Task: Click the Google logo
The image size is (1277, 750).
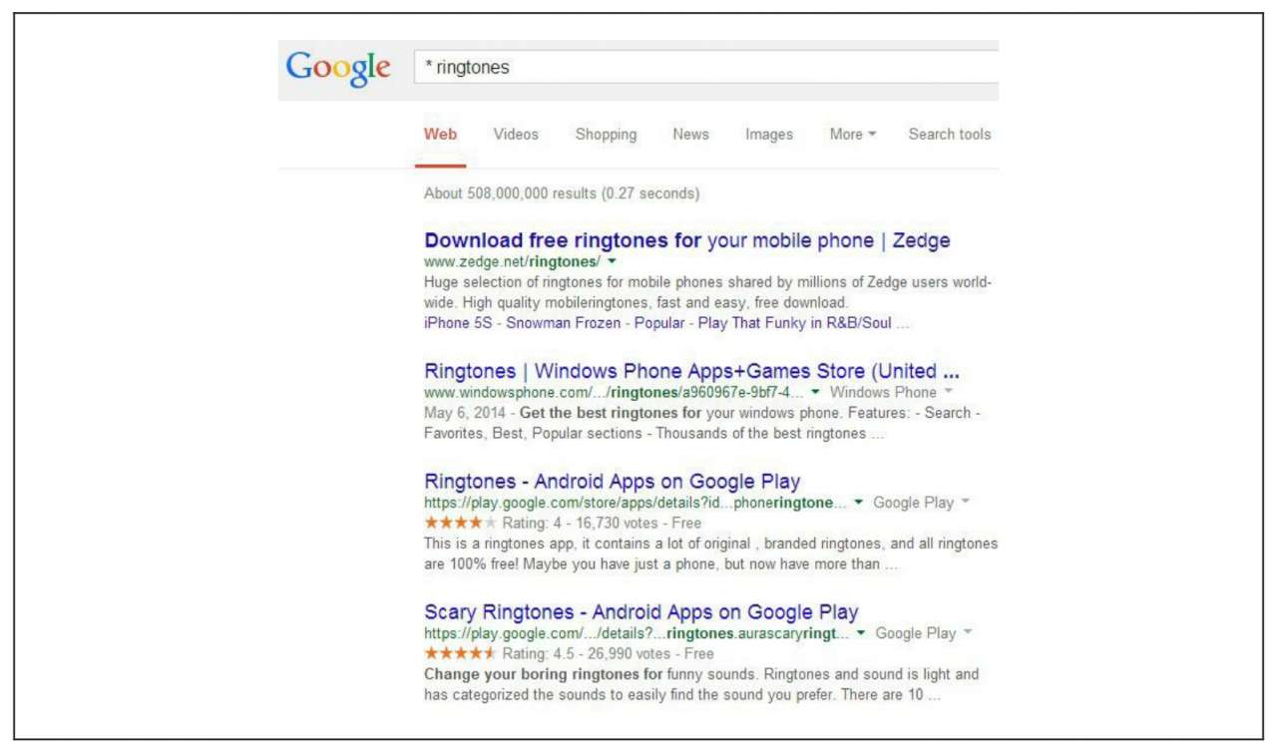Action: (x=338, y=68)
